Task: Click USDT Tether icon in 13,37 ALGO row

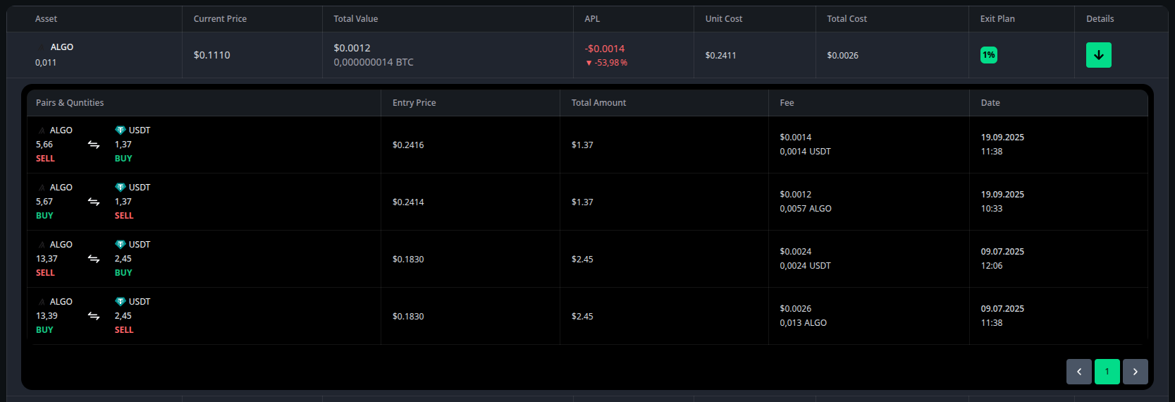Action: point(120,245)
